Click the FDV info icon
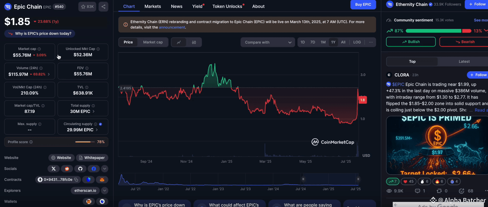The image size is (488, 207). click(x=87, y=68)
